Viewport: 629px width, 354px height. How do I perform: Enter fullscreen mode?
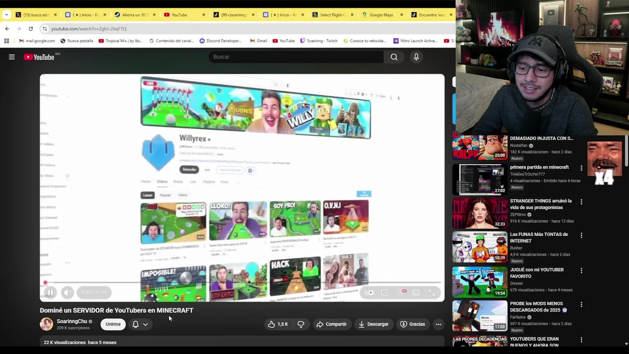click(x=431, y=293)
